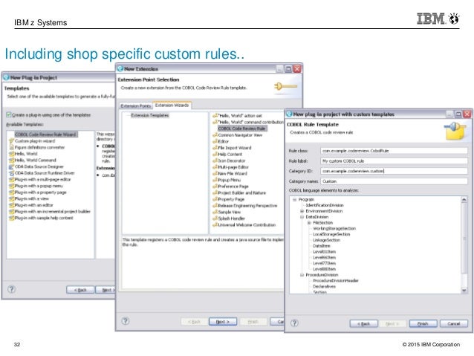Select Splash Handler wizard entry
This screenshot has height=356, width=474.
pos(231,219)
